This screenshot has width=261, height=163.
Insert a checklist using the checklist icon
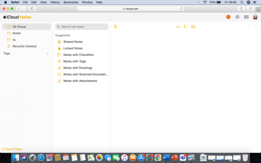click(186, 27)
